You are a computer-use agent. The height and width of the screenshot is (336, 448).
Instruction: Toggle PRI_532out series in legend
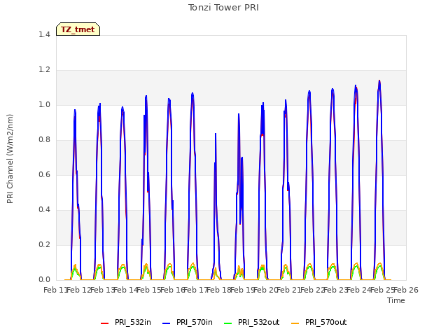coord(252,322)
